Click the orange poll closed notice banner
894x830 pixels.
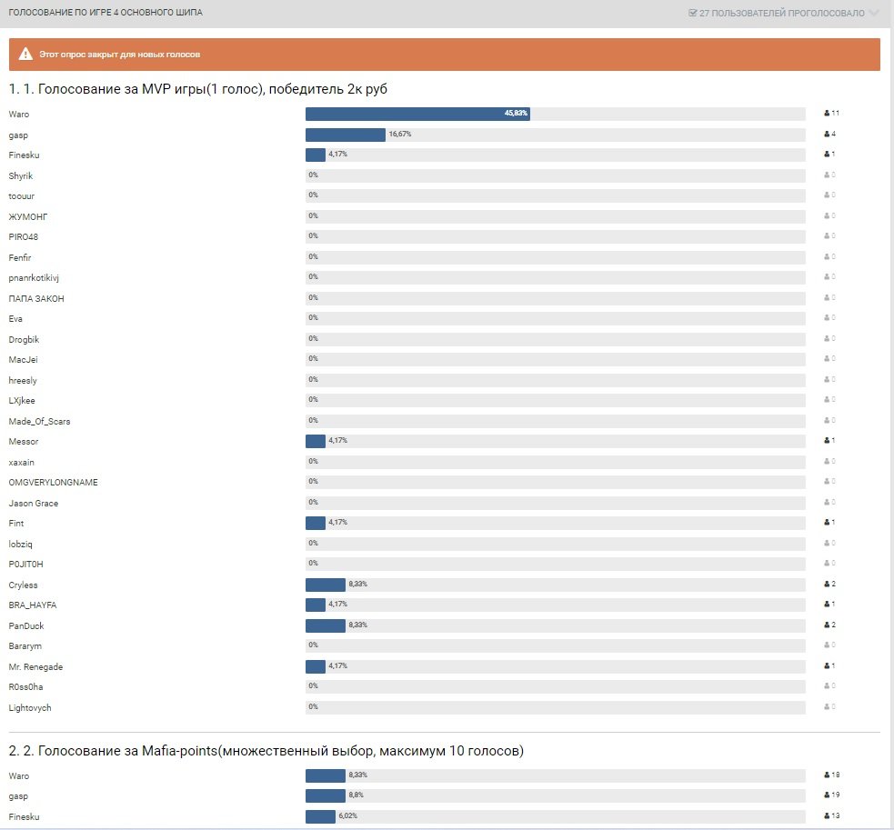[x=444, y=55]
